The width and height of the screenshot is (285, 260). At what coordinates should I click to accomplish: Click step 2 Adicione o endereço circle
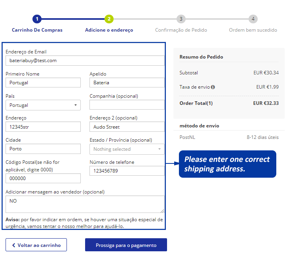click(109, 19)
